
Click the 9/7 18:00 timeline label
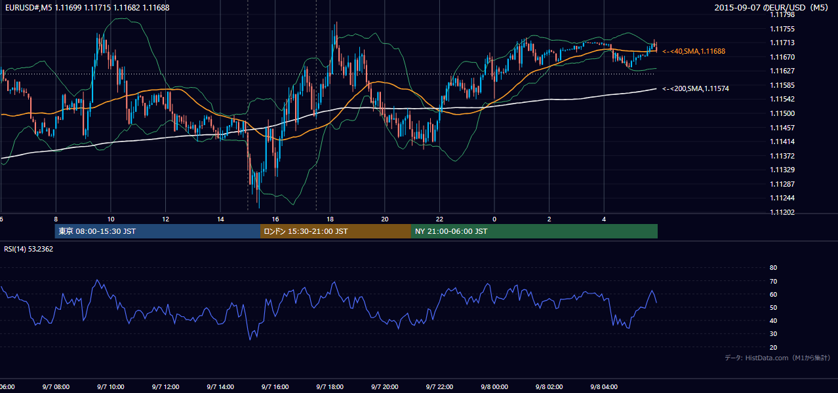330,387
